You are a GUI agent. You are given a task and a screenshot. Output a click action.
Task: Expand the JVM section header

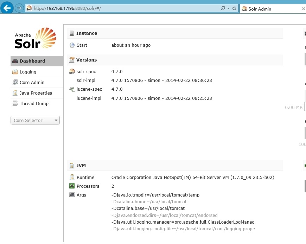pos(81,165)
